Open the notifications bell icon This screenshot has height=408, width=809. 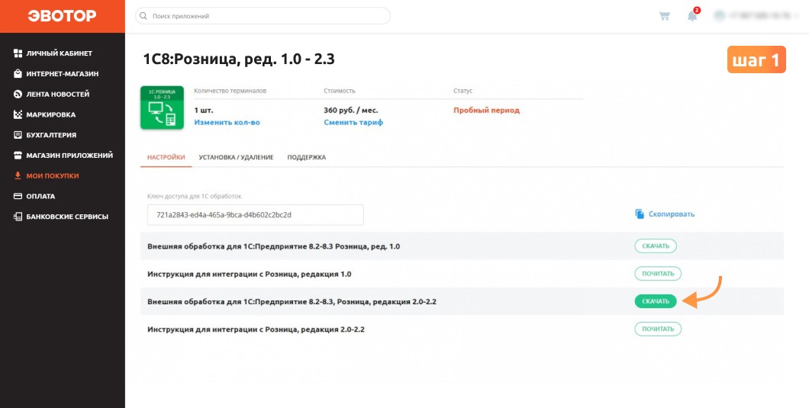[692, 16]
